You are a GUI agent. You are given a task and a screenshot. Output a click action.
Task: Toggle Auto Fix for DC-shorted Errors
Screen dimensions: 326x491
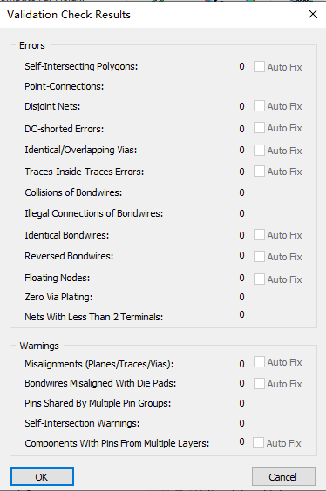259,128
